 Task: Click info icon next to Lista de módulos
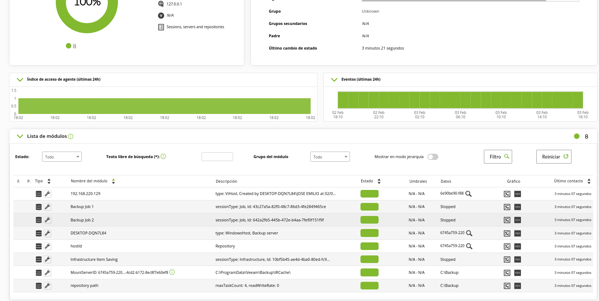[x=71, y=136]
